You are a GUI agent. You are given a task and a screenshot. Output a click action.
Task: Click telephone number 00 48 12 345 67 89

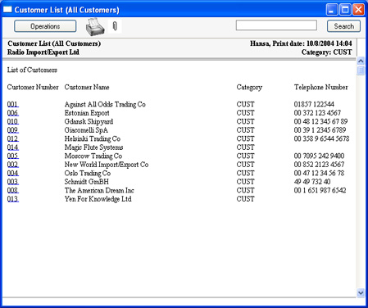tap(320, 121)
